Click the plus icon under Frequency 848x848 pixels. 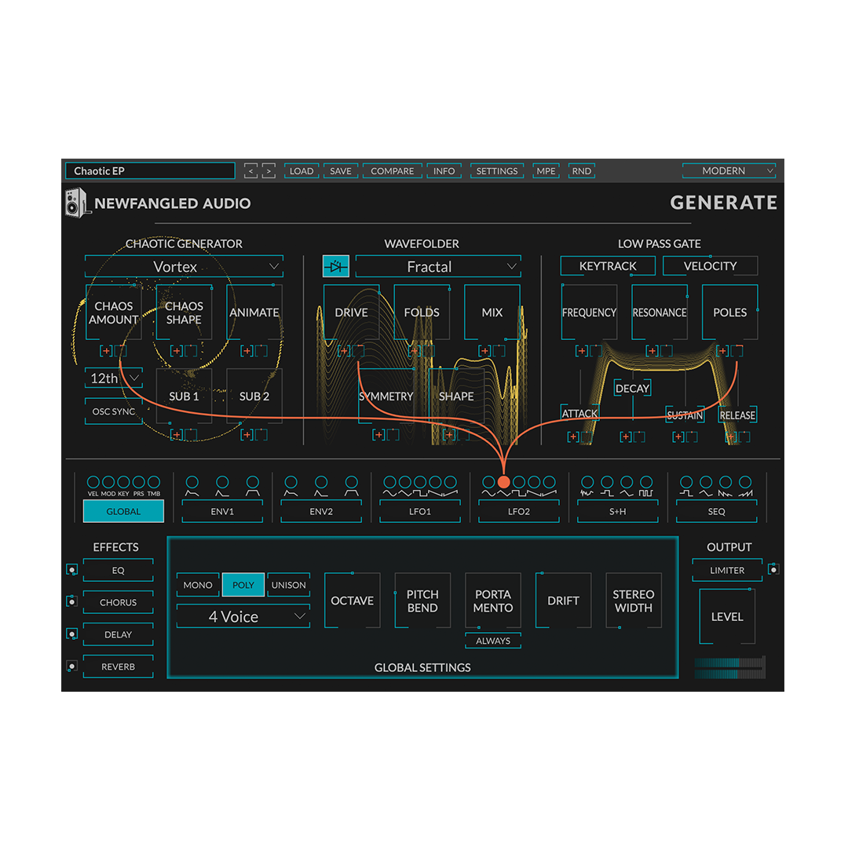[x=582, y=351]
